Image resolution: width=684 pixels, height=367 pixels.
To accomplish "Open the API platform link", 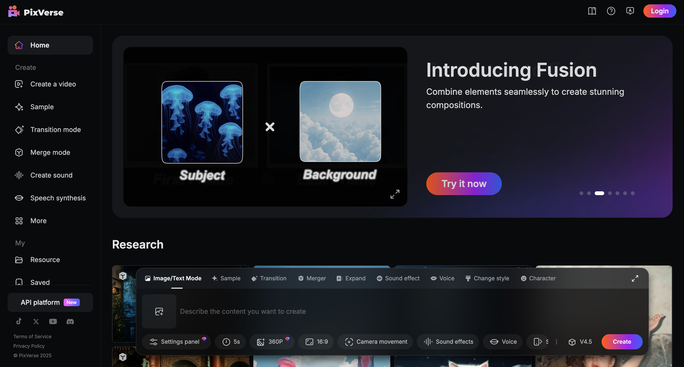I will click(50, 302).
